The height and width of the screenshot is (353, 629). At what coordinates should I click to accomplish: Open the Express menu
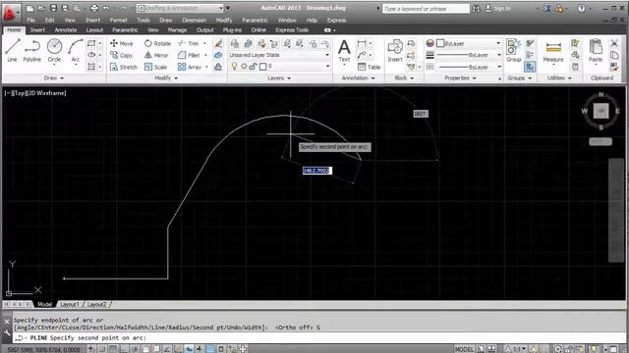point(336,20)
